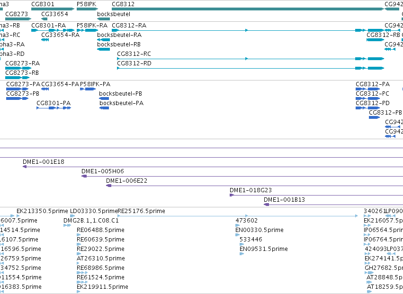403x294 pixels.
Task: Select the long CG8312 gene bar
Action: (248, 9)
